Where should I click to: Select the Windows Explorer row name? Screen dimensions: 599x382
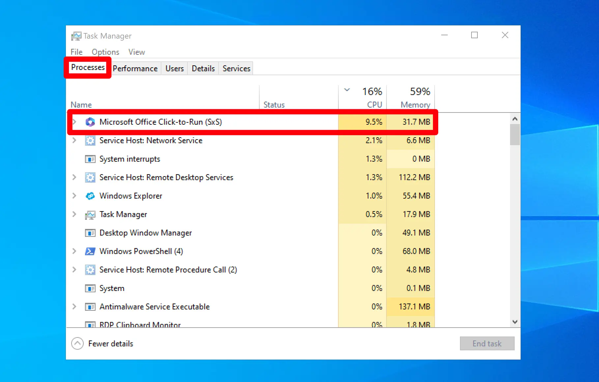point(131,196)
